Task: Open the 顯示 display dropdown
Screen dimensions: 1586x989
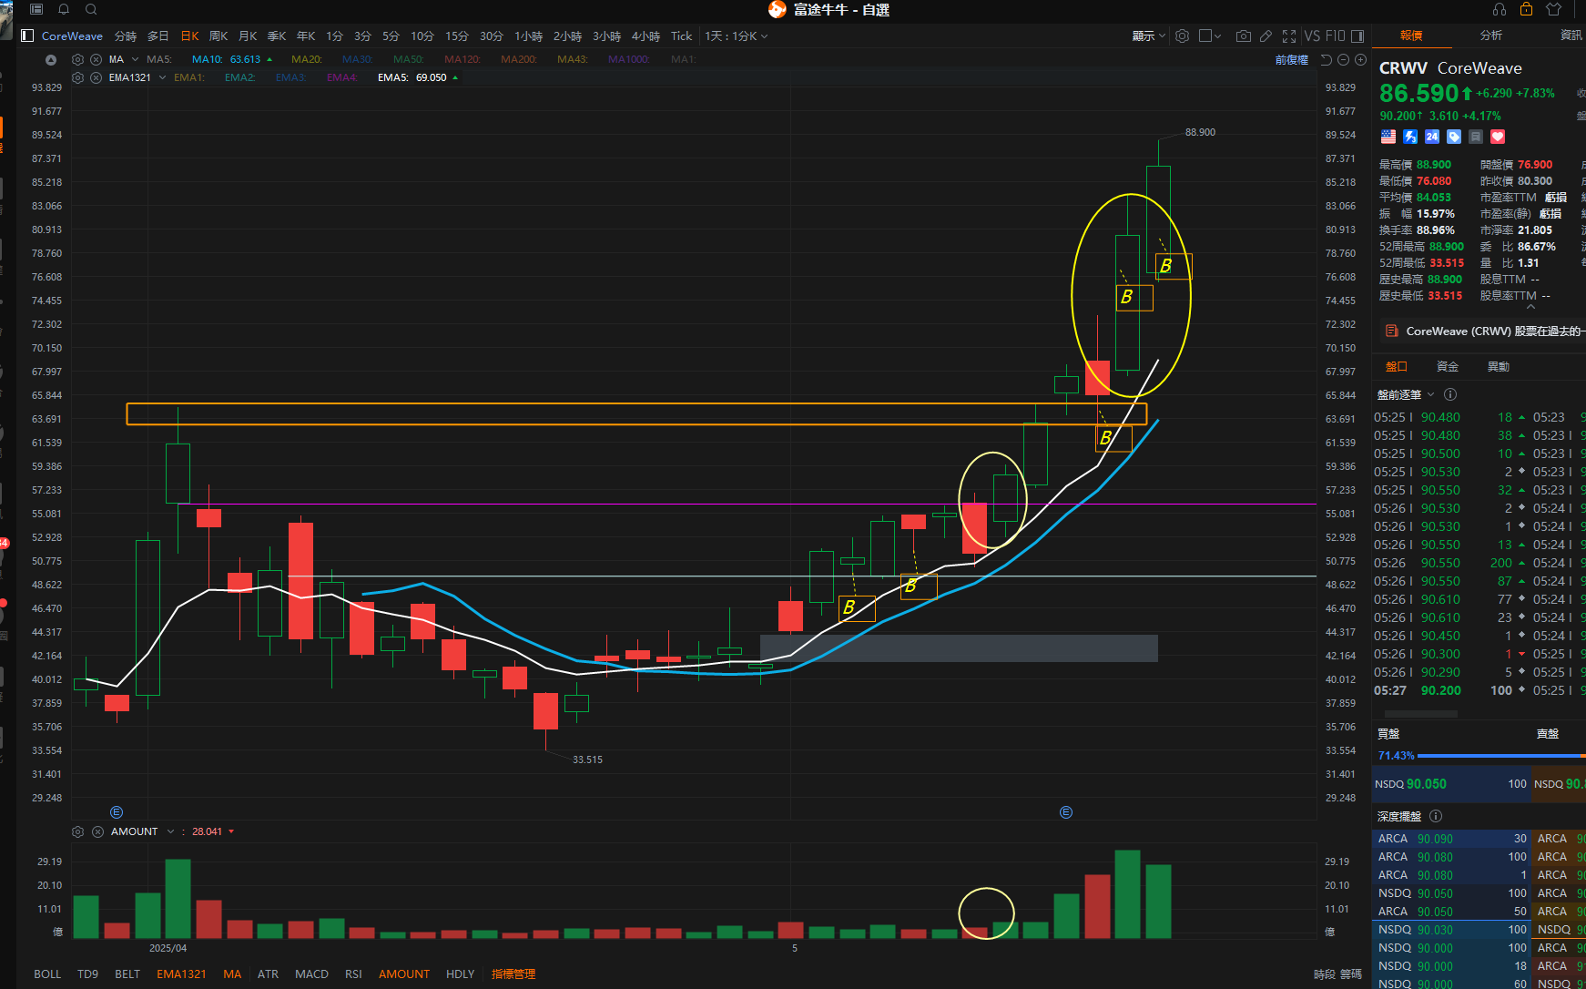Action: (x=1148, y=36)
